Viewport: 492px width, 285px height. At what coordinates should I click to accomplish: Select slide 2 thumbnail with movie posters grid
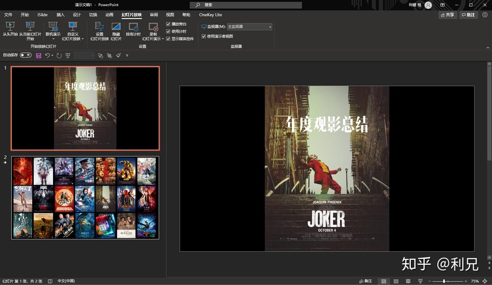[x=85, y=198]
